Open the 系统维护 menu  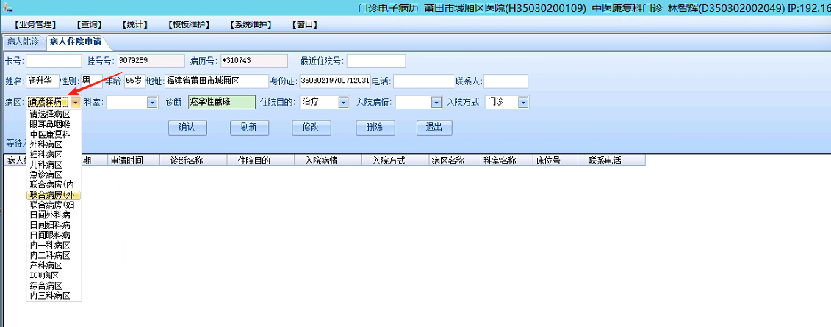(251, 24)
